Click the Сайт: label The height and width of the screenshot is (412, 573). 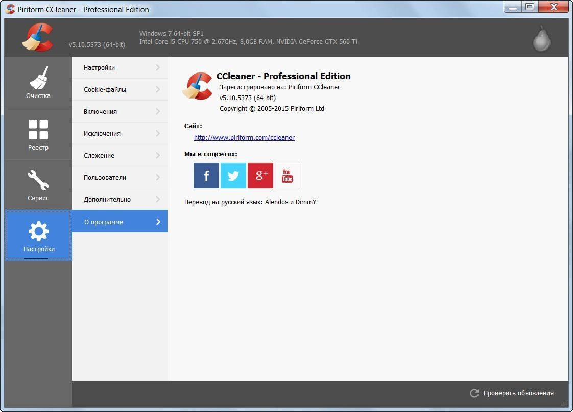tap(193, 126)
